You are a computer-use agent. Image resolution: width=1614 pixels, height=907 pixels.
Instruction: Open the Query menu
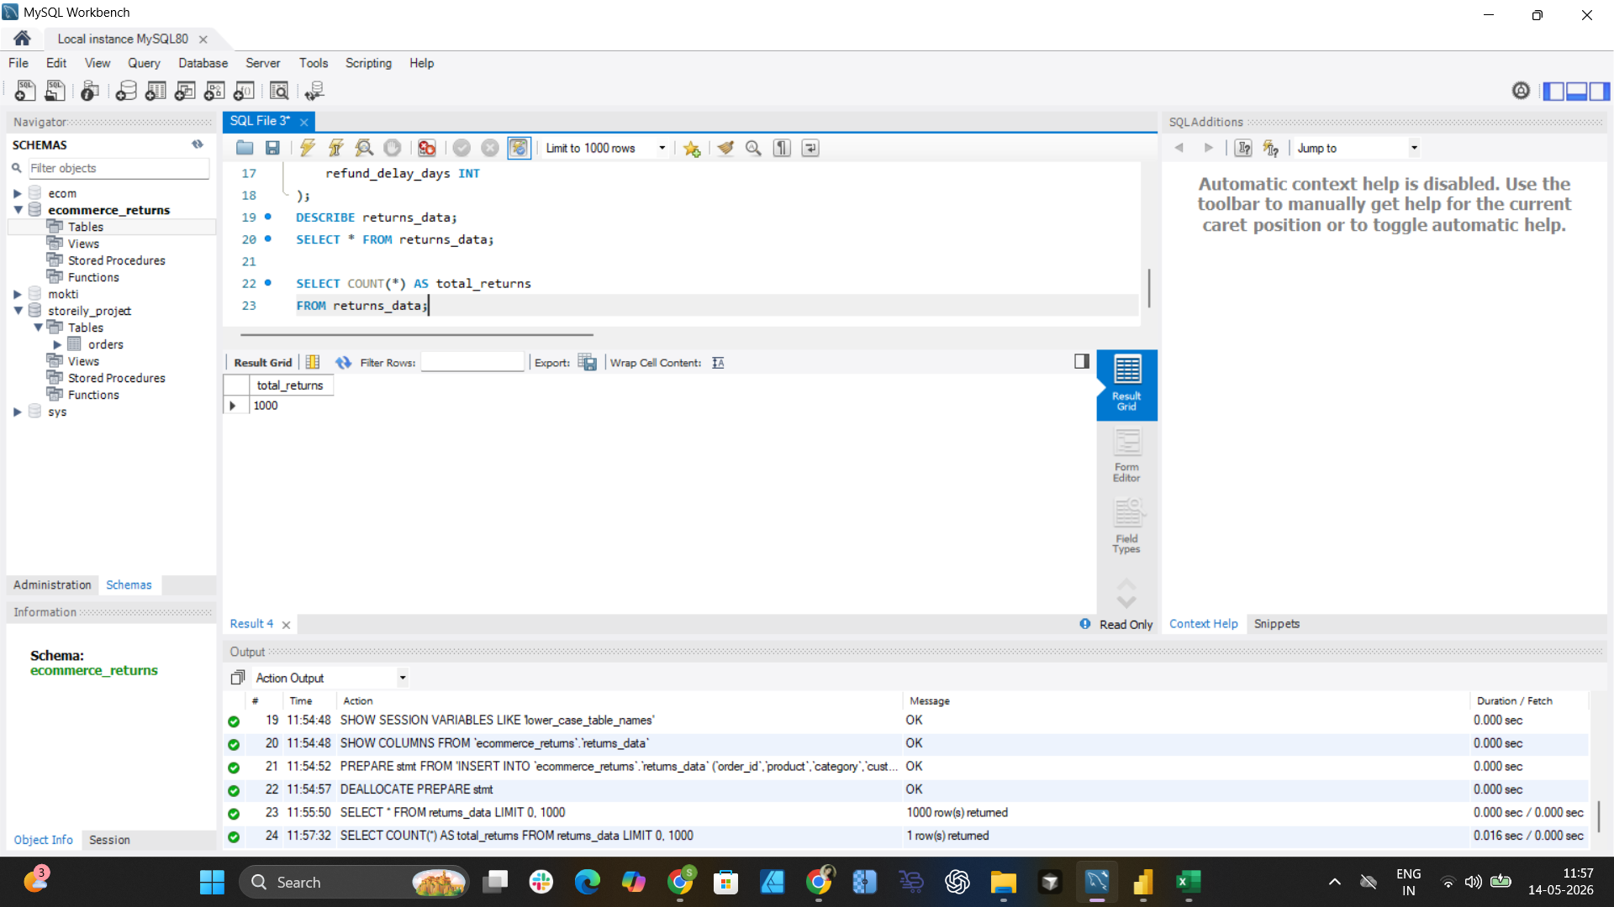click(x=144, y=63)
